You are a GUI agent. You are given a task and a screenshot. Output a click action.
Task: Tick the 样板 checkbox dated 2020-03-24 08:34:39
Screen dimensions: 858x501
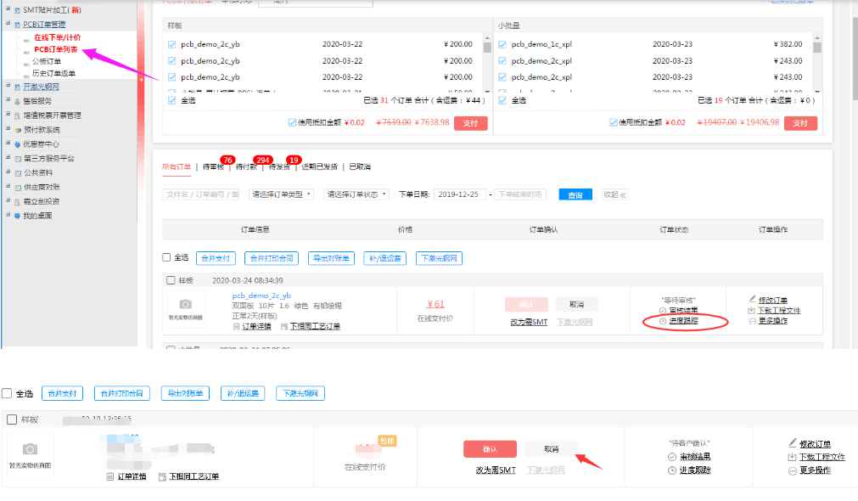[171, 280]
